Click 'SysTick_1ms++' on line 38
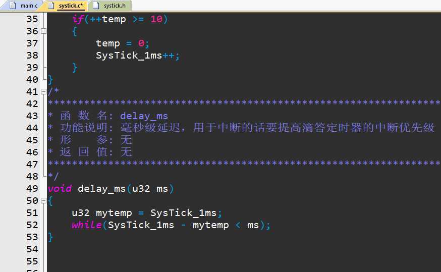Image resolution: width=441 pixels, height=272 pixels. 135,56
